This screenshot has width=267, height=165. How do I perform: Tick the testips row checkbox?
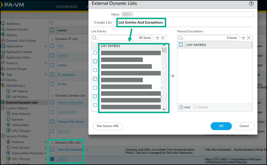[x=52, y=65]
